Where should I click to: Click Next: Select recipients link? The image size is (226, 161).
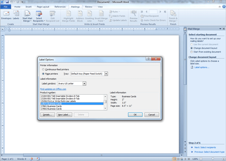click(205, 148)
